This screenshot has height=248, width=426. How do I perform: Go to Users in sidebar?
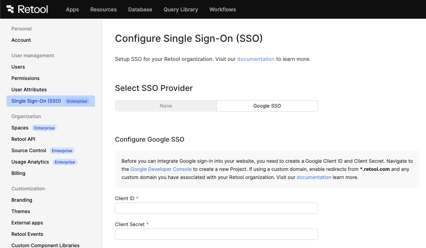[18, 67]
